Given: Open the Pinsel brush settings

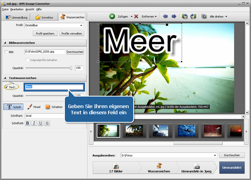Looking at the screenshot, I should [x=34, y=107].
